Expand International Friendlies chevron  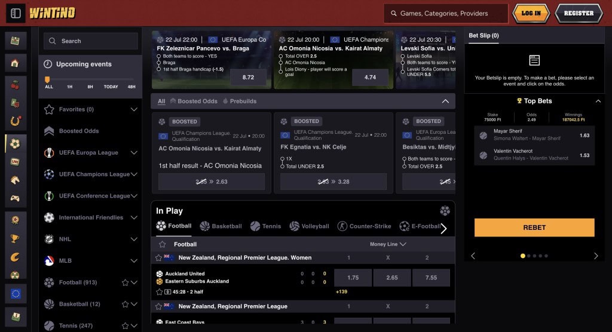tap(134, 218)
